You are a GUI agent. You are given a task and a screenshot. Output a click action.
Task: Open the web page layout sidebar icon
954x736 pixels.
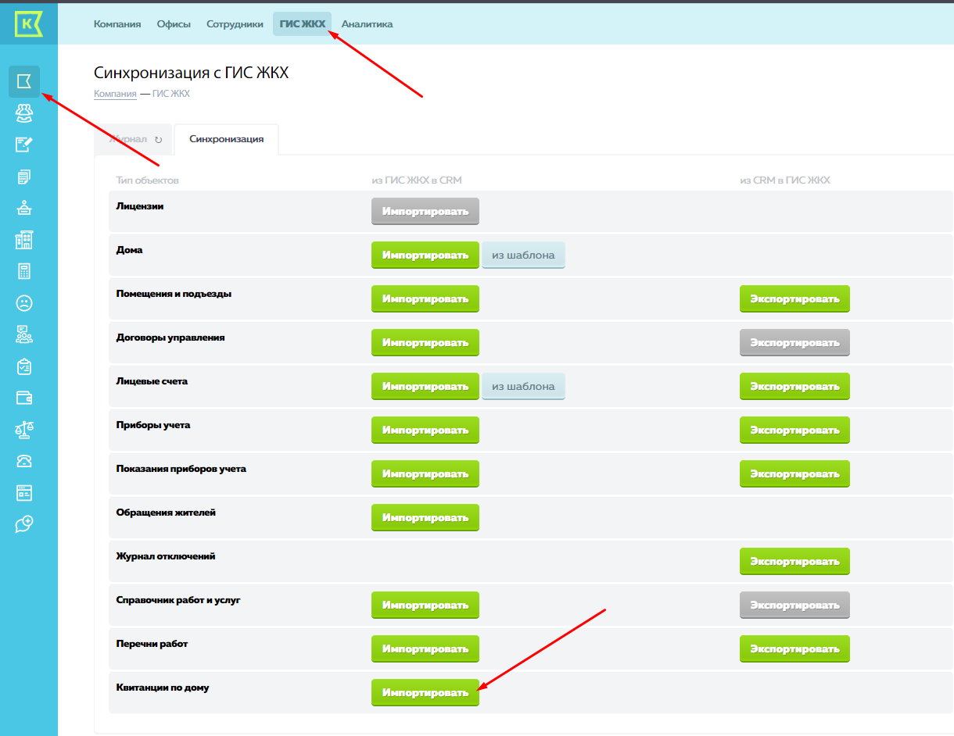point(24,492)
